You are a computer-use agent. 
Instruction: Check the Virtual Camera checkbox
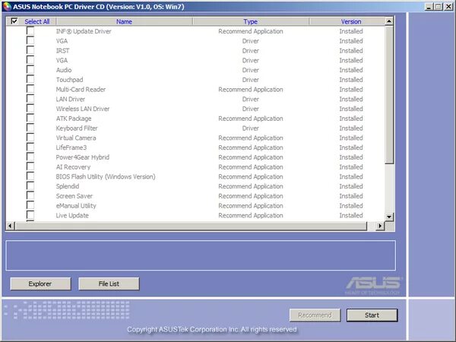[x=30, y=138]
